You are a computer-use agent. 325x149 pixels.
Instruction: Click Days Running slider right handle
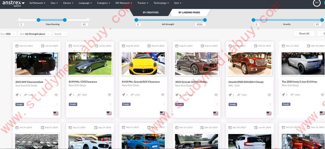65,20
